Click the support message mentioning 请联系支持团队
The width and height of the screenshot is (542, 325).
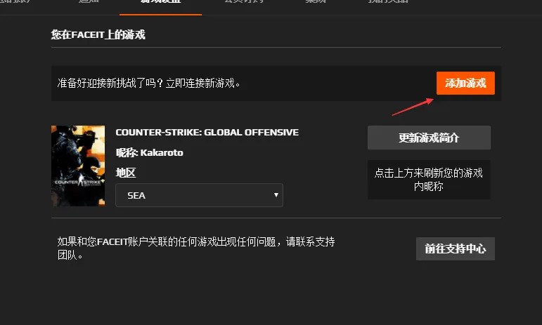[196, 248]
